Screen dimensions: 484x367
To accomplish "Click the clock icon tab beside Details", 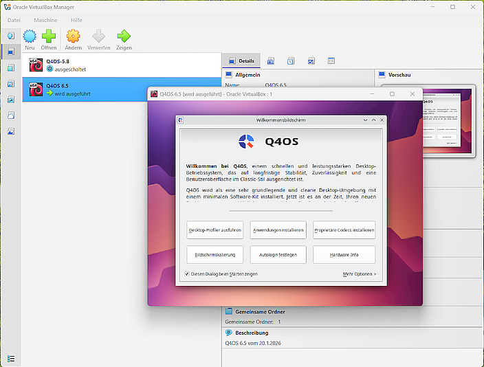I will point(291,61).
